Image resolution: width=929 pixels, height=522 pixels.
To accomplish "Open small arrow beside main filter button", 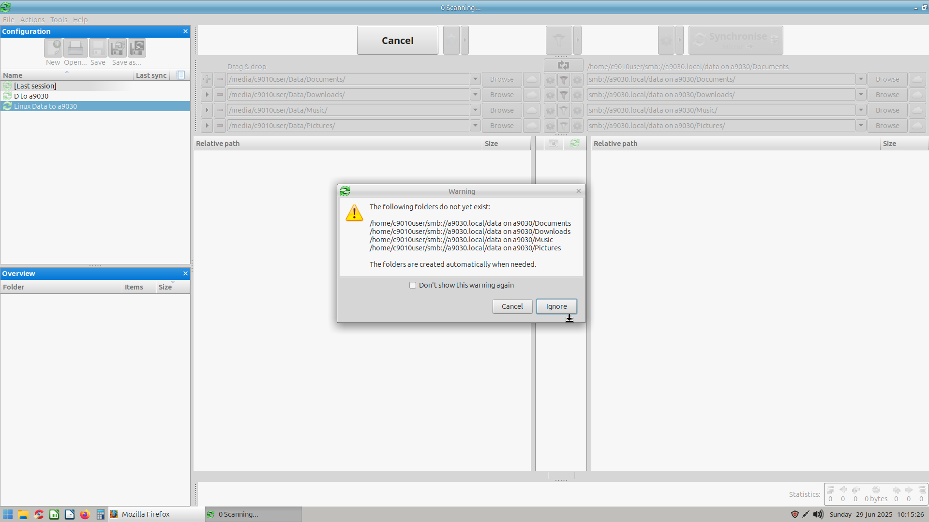I will (577, 40).
